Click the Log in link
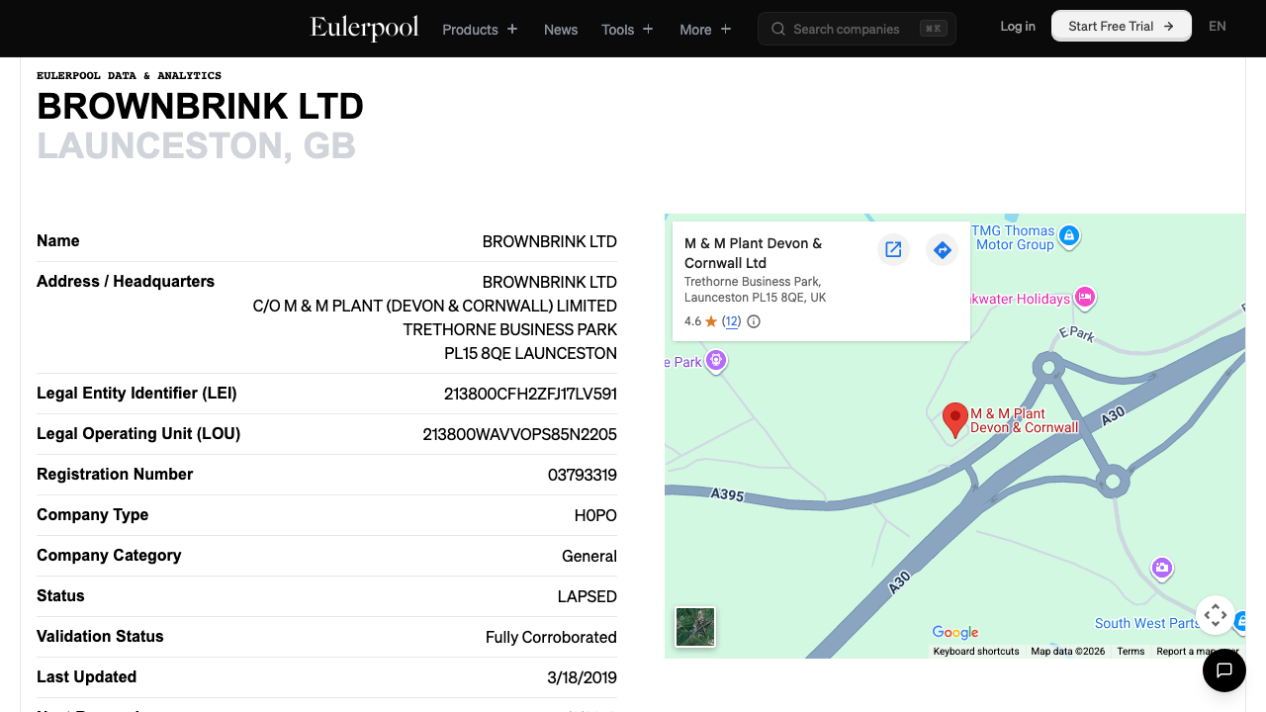1266x712 pixels. (x=1017, y=26)
